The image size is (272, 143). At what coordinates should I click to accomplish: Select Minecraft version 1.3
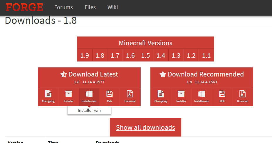tap(176, 55)
